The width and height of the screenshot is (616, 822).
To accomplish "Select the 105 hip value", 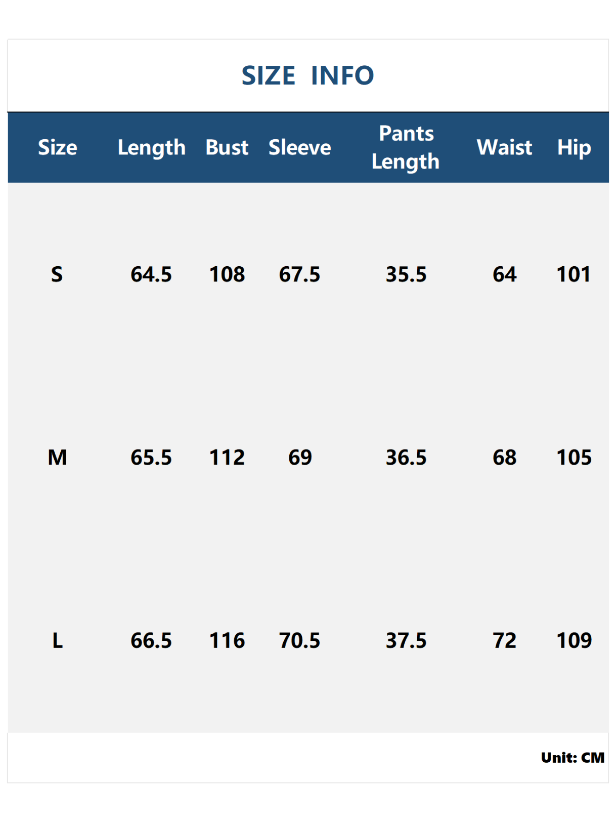I will 574,458.
